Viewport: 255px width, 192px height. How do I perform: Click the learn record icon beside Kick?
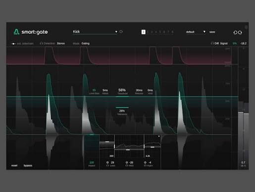[121, 32]
